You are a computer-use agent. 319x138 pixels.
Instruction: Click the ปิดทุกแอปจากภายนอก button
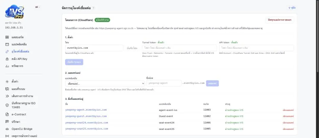[280, 20]
